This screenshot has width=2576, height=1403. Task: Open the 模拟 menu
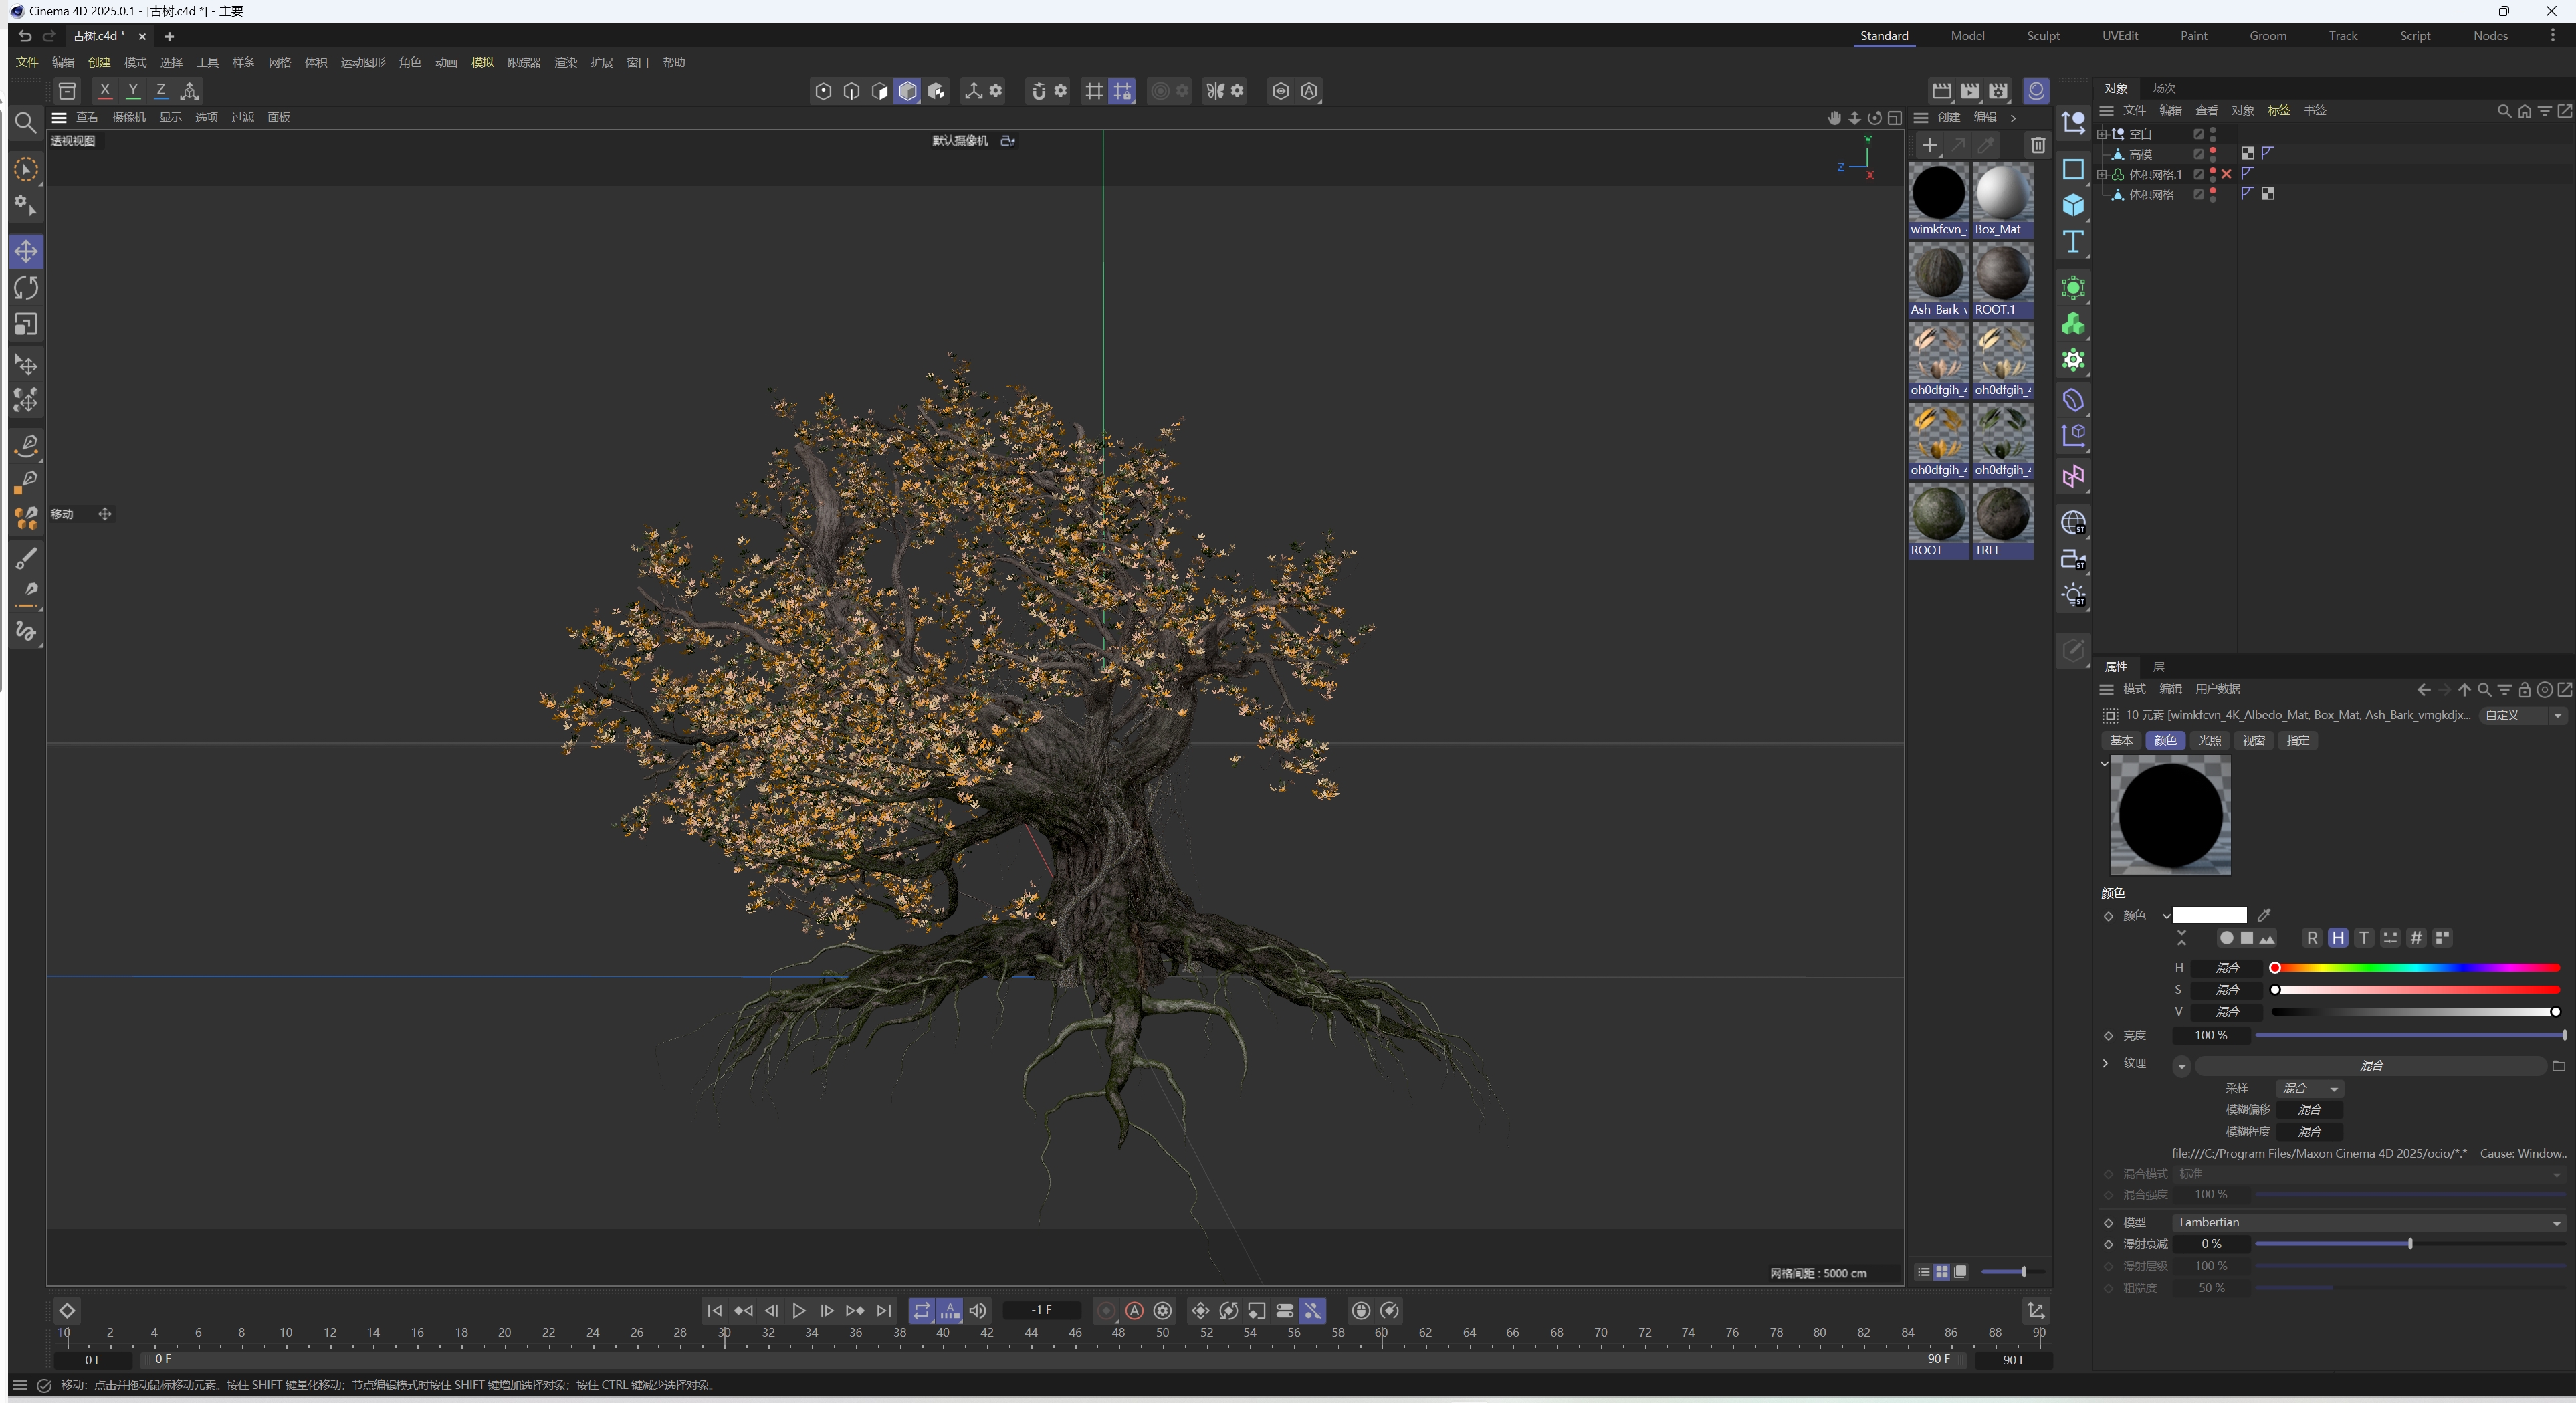coord(482,62)
